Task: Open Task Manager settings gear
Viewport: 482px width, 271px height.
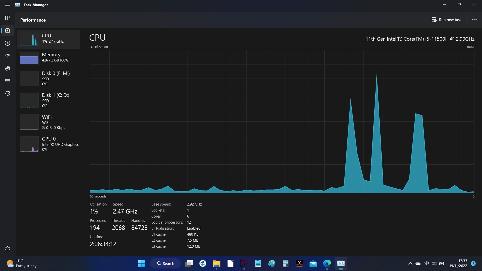Action: click(x=8, y=249)
